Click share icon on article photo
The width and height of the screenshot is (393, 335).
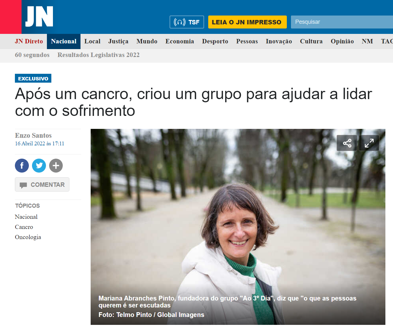(x=347, y=143)
